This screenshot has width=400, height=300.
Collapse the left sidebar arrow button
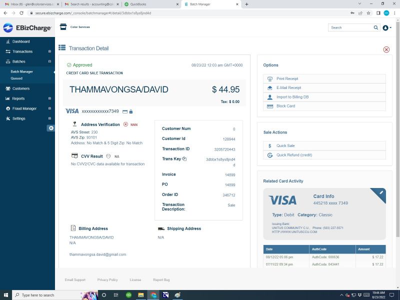(x=50, y=128)
